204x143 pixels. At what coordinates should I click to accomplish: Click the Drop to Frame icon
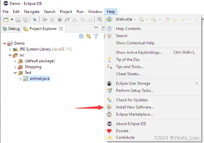100,20
